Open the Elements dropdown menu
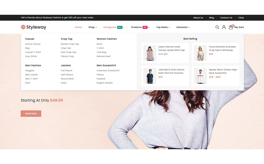Viewport: 264px width, 164px height. click(183, 27)
